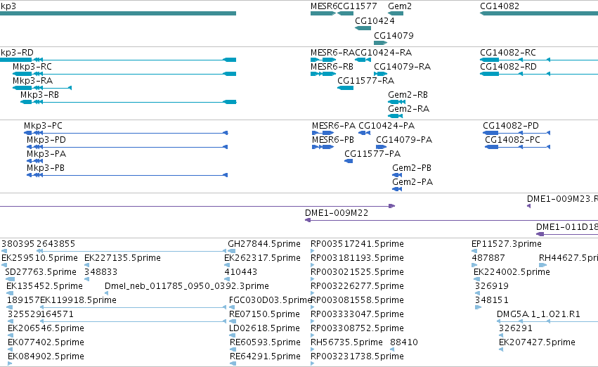This screenshot has width=598, height=367.
Task: Click the 88410 feature label
Action: [x=404, y=342]
